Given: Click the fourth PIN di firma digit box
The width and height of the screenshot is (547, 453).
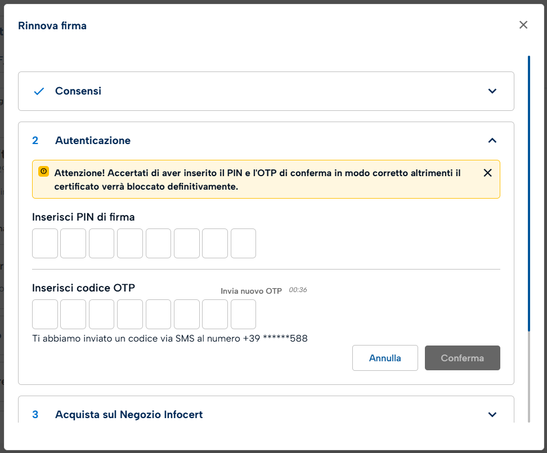Looking at the screenshot, I should pos(130,243).
